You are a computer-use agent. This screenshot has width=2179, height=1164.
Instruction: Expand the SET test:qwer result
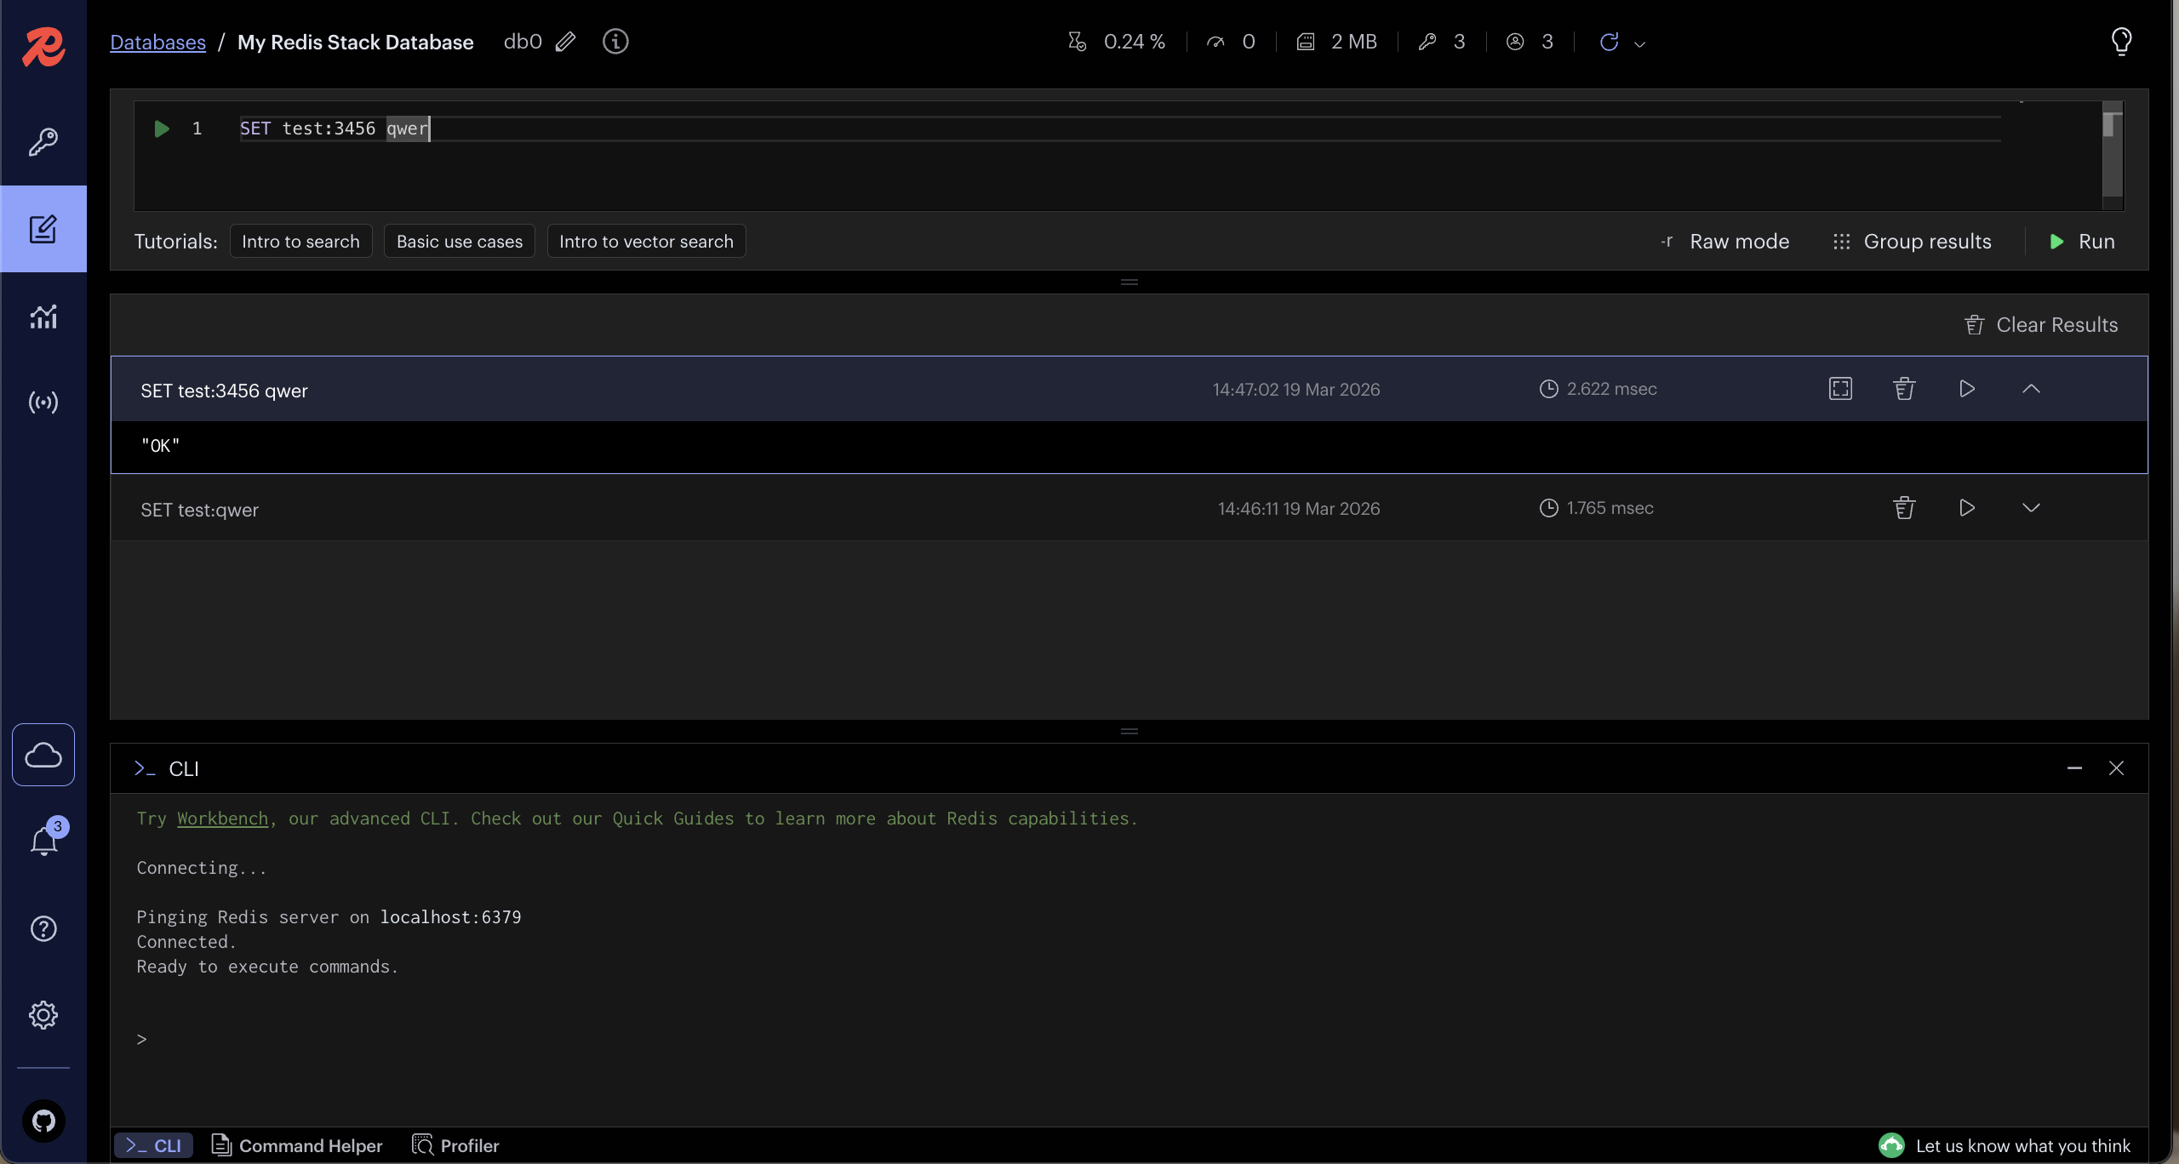[2031, 508]
